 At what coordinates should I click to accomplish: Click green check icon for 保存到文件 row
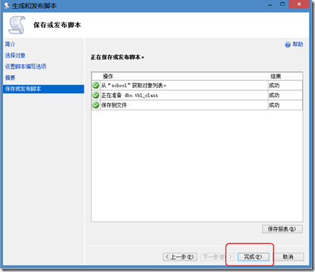(x=96, y=105)
